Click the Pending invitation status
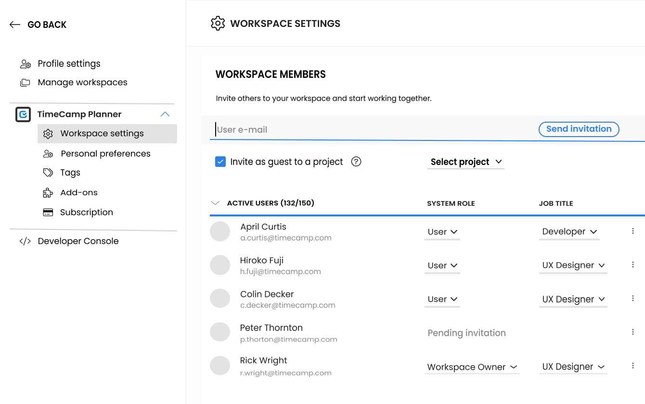 [x=467, y=333]
